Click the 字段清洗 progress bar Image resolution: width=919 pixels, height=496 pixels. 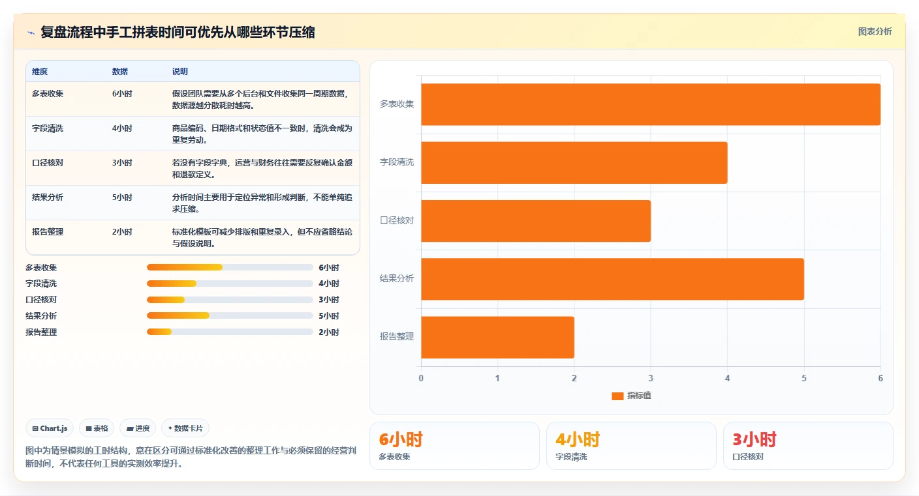[230, 284]
